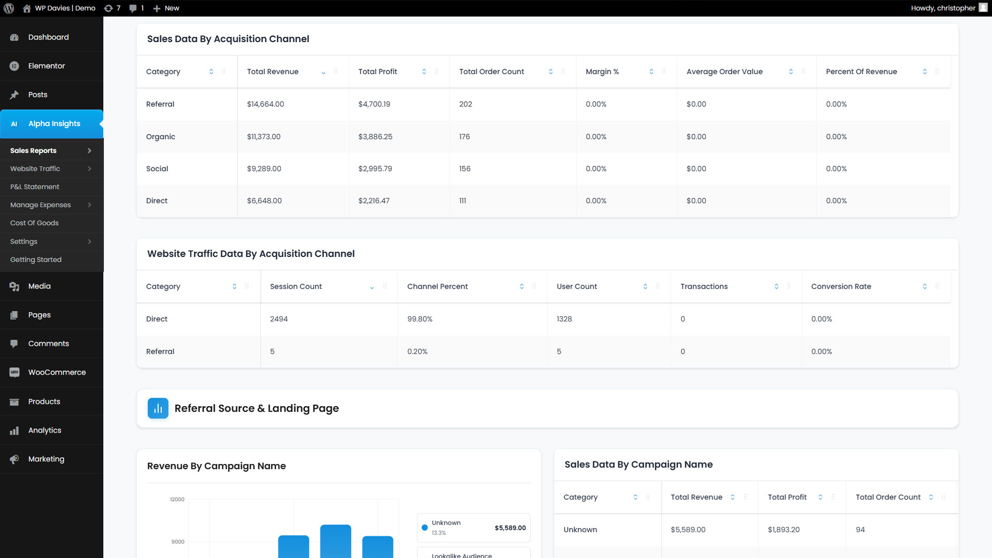Expand Sales Reports submenu chevron

click(89, 151)
